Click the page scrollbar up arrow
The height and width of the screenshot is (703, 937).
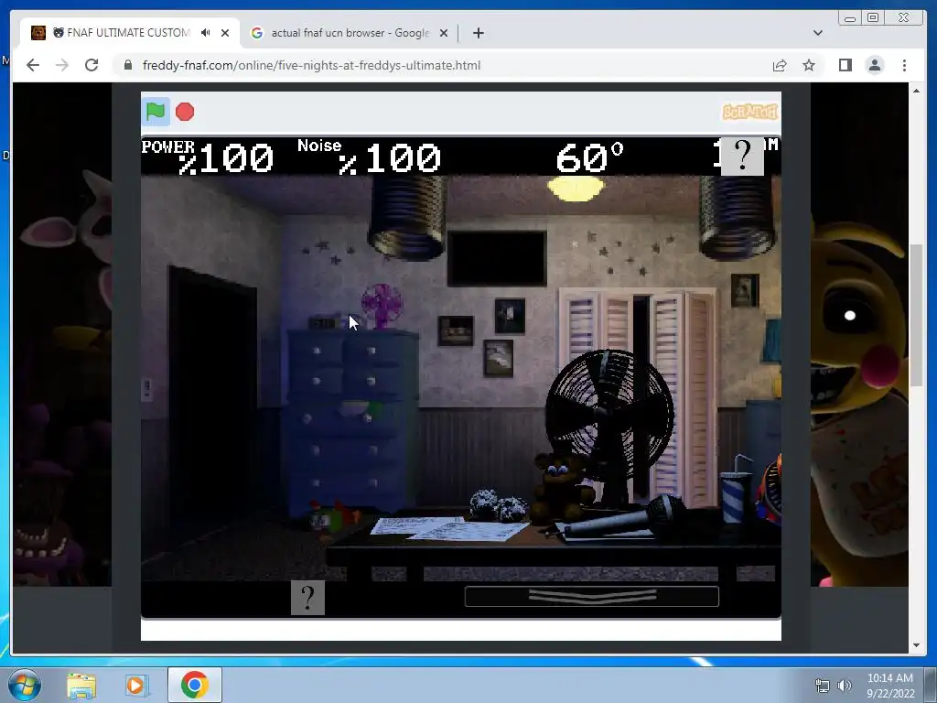(x=916, y=91)
